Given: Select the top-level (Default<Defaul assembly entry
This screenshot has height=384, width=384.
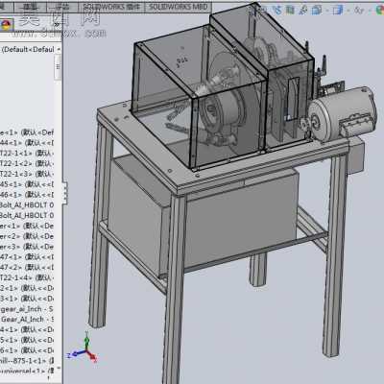Looking at the screenshot, I should click(x=28, y=50).
